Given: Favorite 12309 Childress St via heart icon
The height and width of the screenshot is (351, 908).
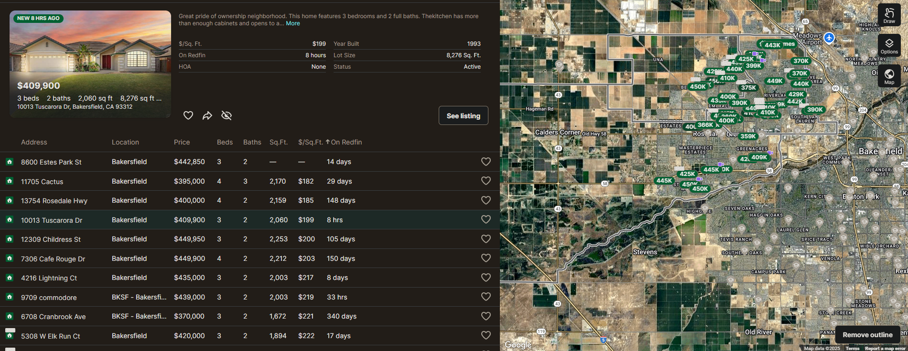Looking at the screenshot, I should click(x=486, y=239).
